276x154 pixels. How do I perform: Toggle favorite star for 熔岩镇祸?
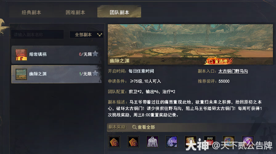[x=95, y=54]
